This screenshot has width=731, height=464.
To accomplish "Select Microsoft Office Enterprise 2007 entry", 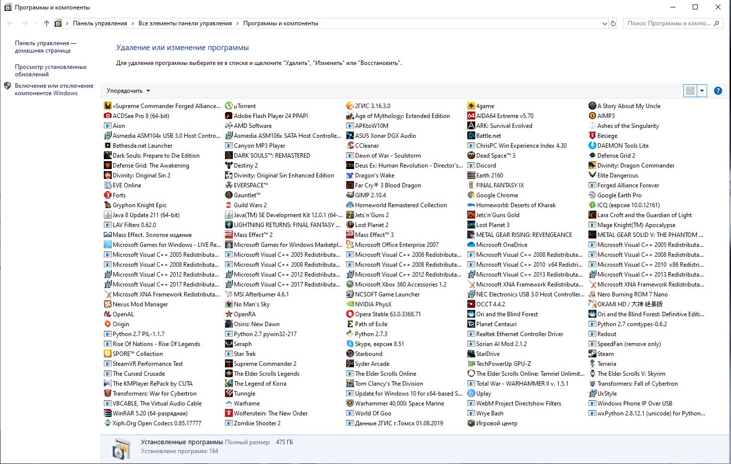I will 392,244.
